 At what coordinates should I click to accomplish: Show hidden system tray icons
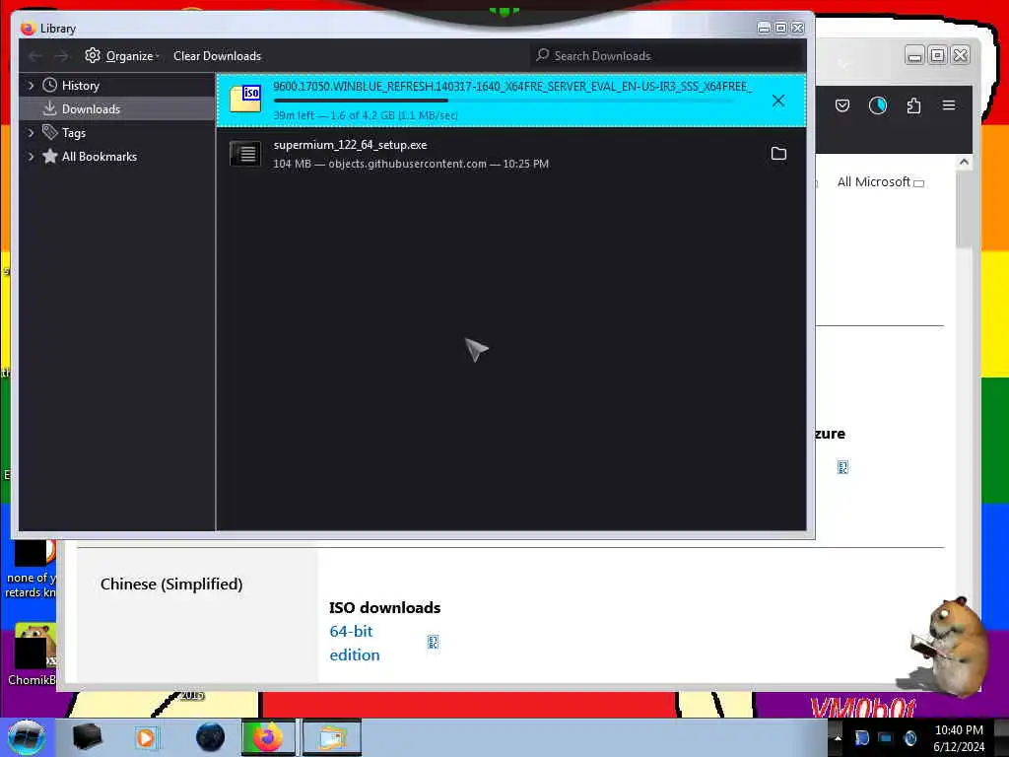[838, 738]
